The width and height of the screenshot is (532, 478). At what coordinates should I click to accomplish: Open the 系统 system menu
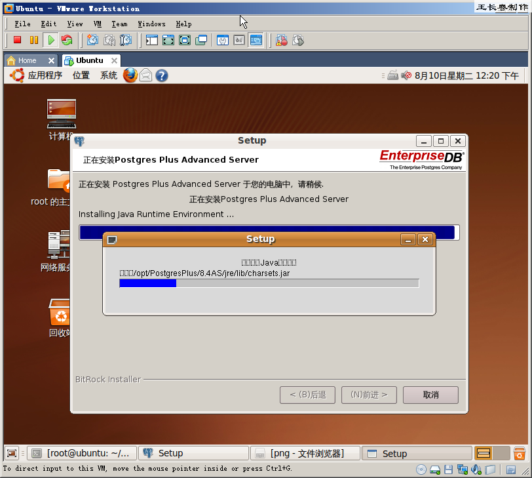(x=109, y=75)
